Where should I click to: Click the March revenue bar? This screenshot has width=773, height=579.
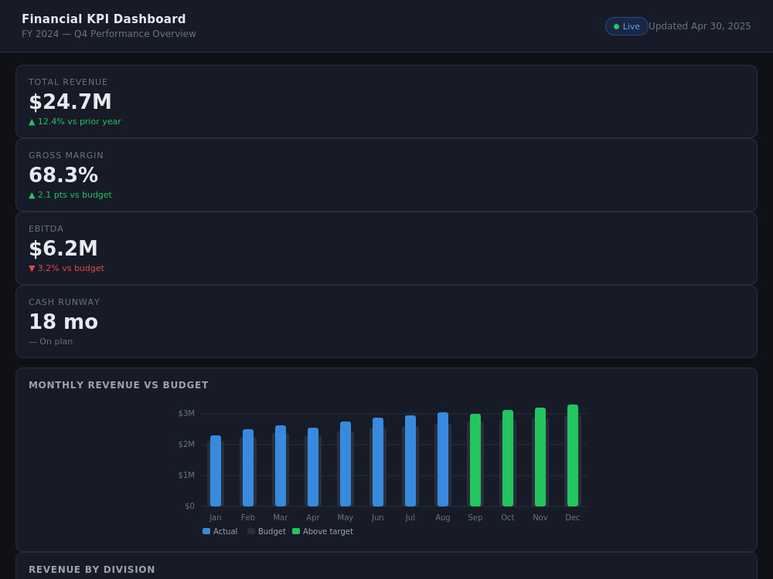[x=281, y=466]
